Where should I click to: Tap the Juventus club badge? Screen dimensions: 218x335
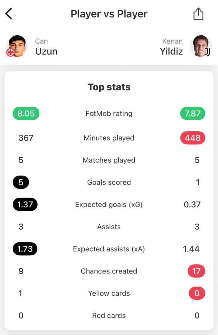point(207,52)
